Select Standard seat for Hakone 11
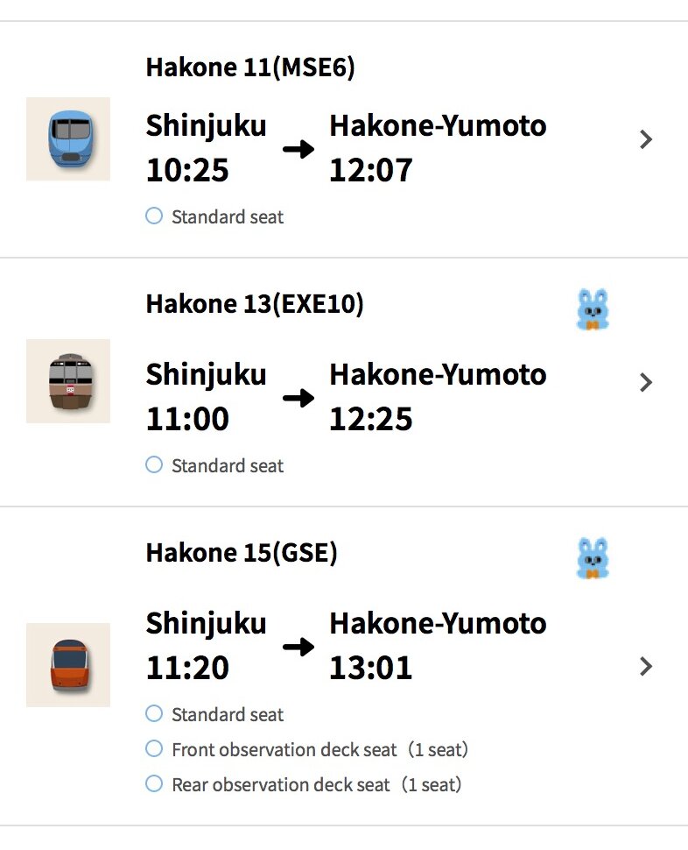The height and width of the screenshot is (850, 688). point(154,216)
